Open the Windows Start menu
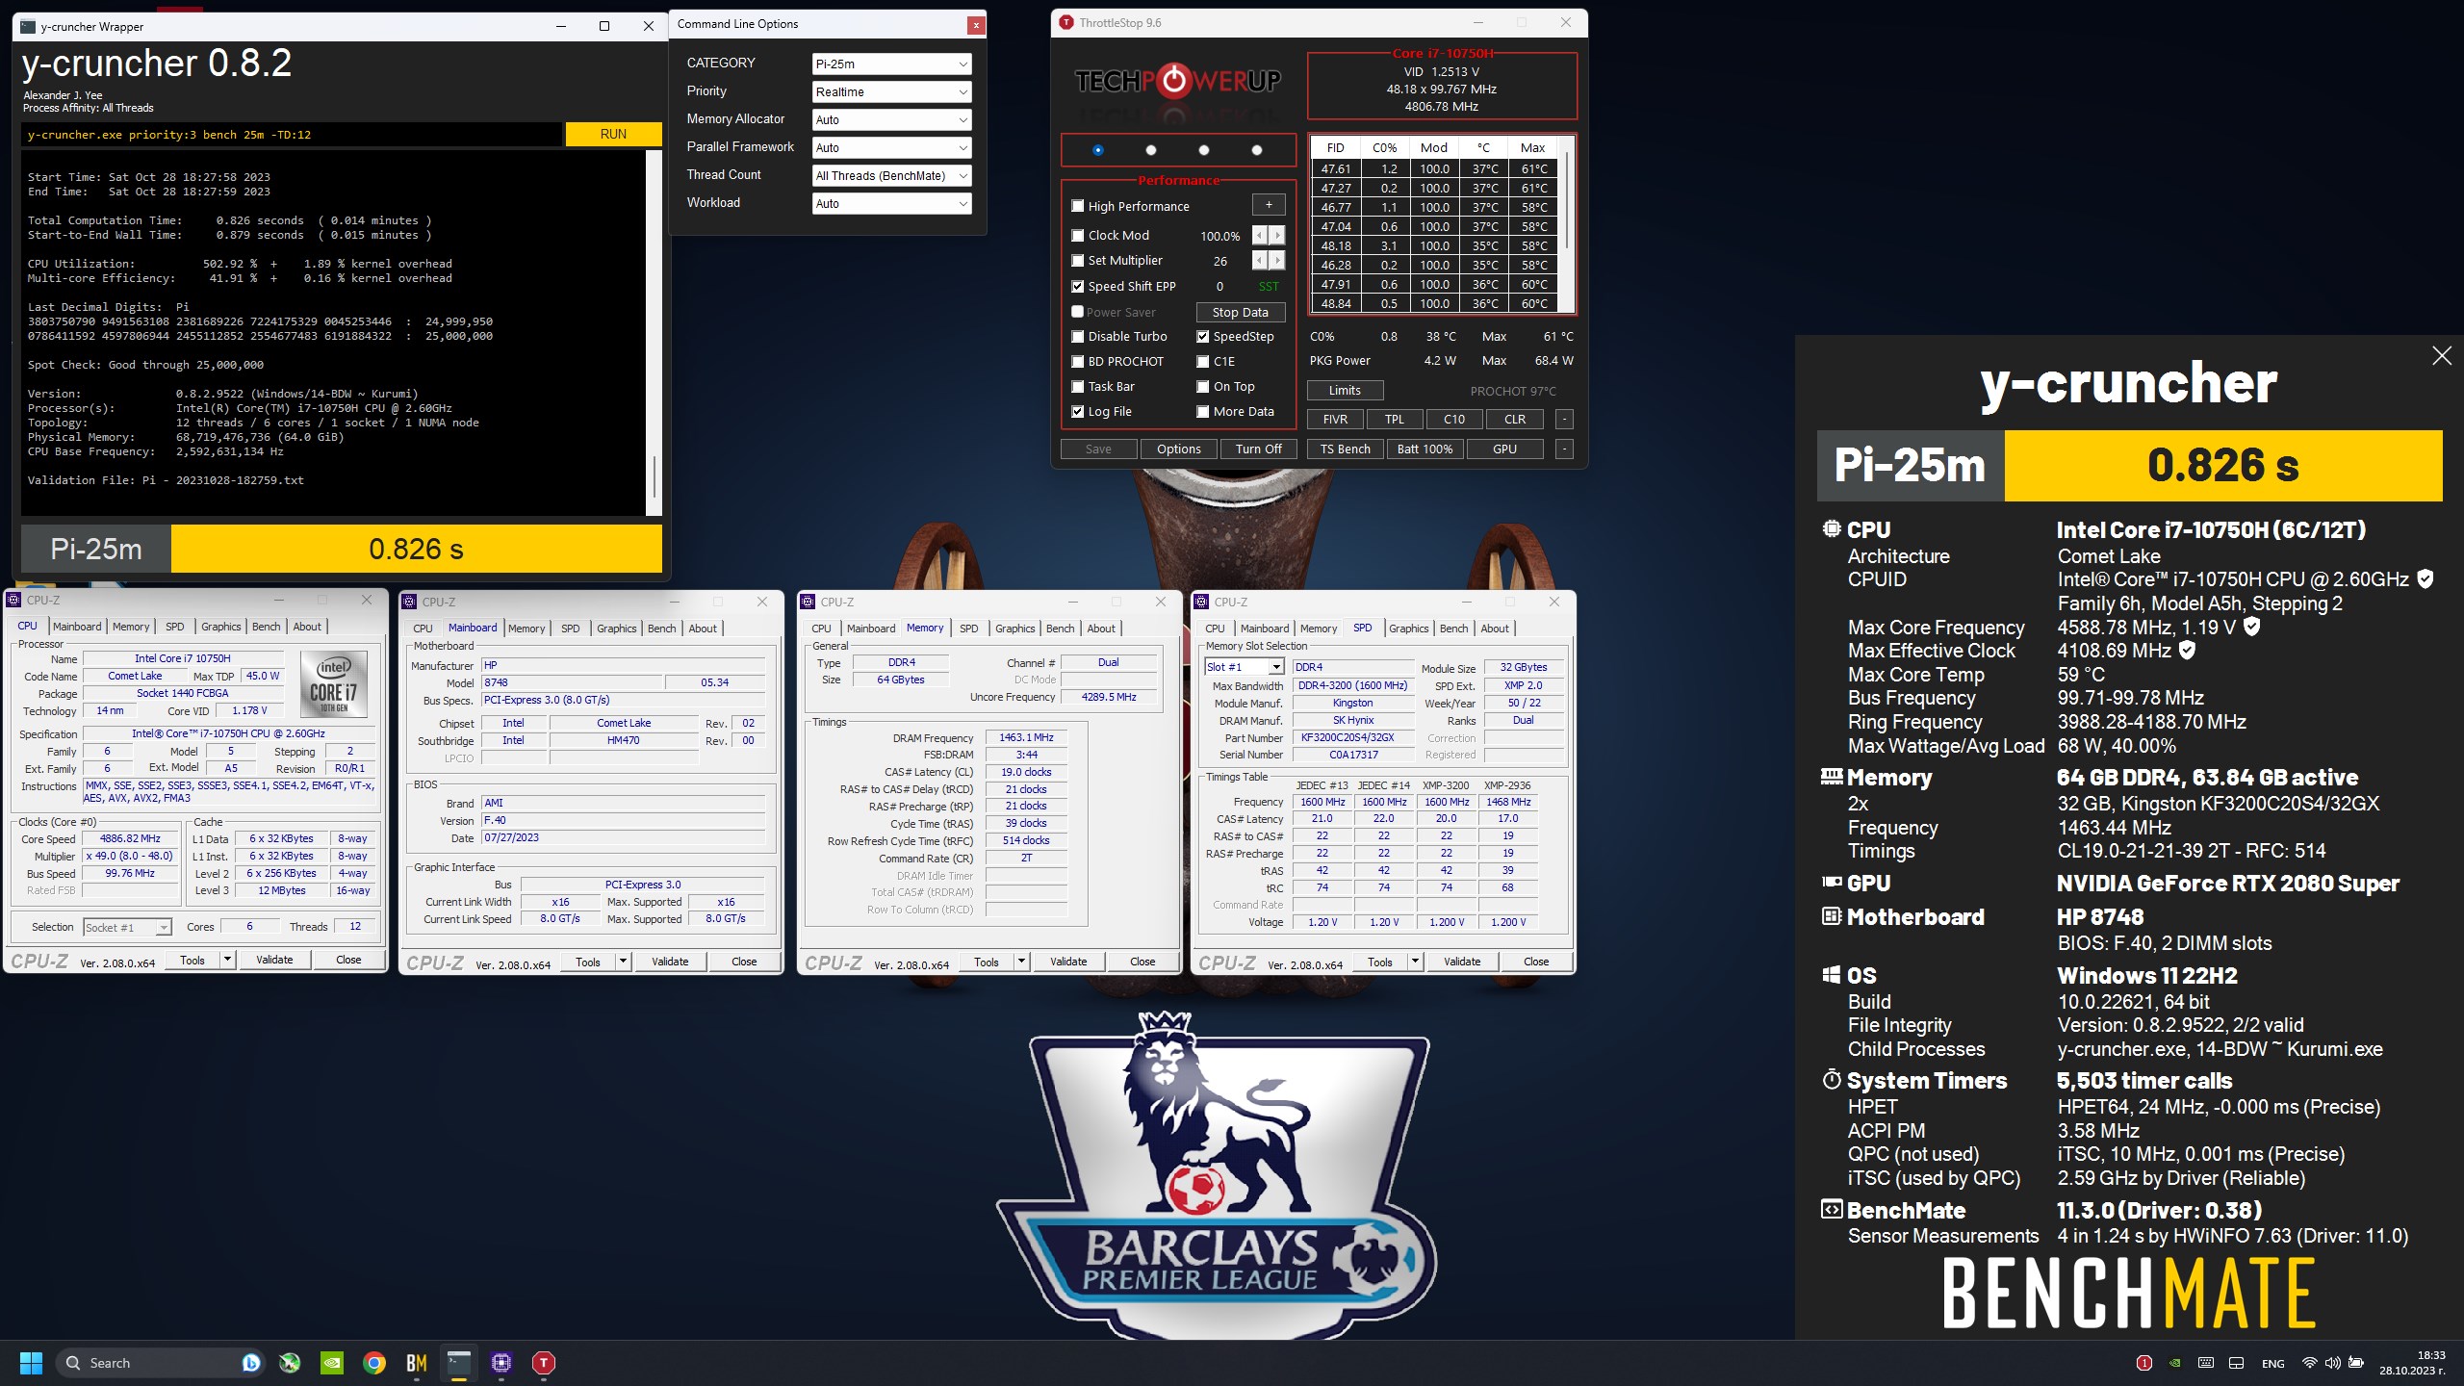This screenshot has width=2464, height=1386. 31,1363
